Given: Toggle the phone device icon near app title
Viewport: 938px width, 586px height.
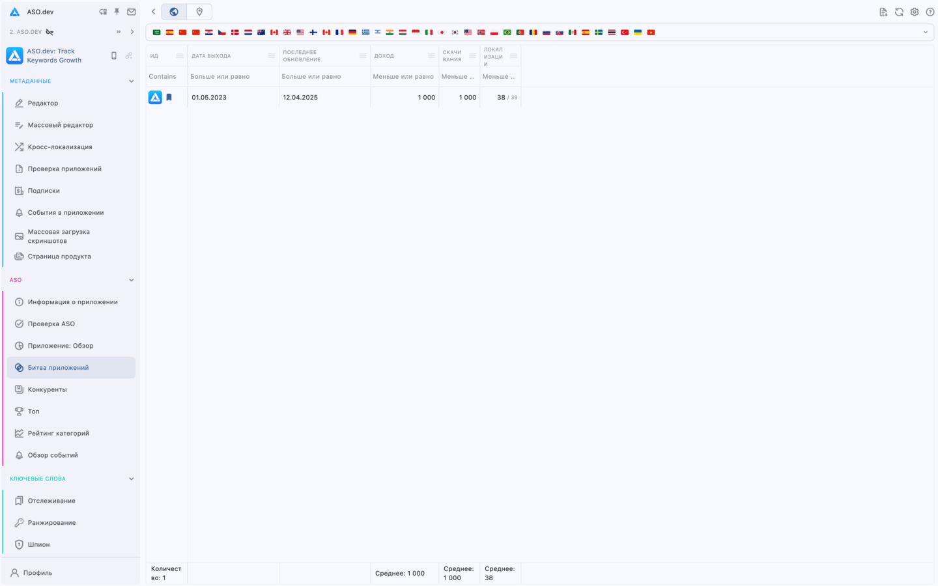Looking at the screenshot, I should point(113,55).
